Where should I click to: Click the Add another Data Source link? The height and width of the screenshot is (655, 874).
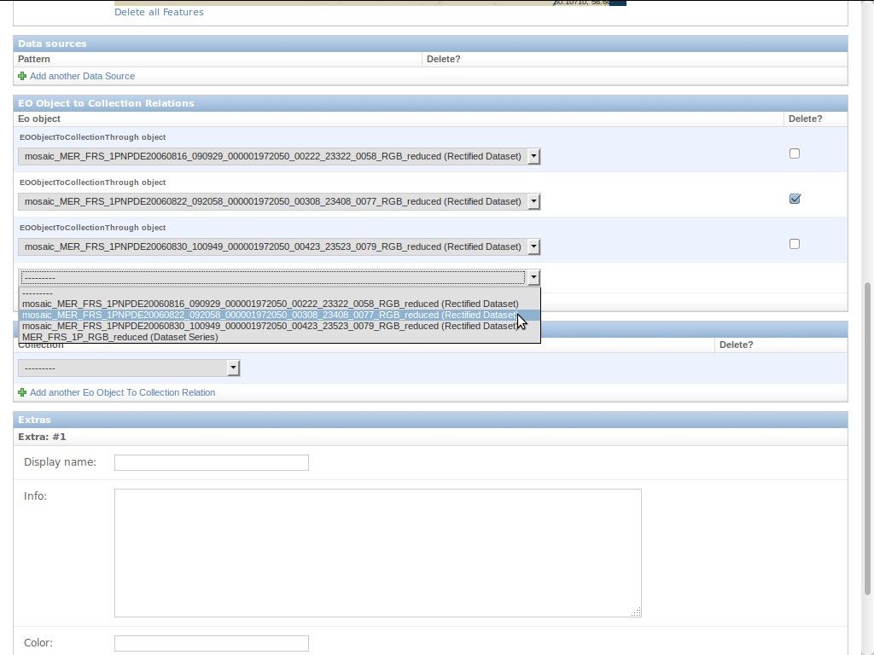82,76
